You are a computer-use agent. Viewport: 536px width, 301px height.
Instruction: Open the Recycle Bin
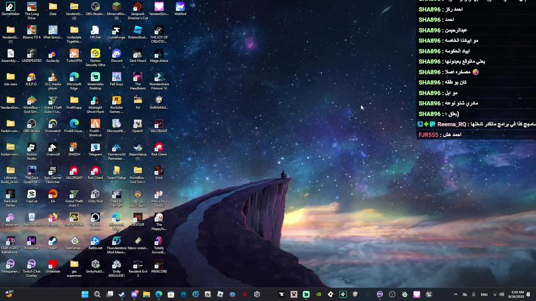pyautogui.click(x=32, y=219)
